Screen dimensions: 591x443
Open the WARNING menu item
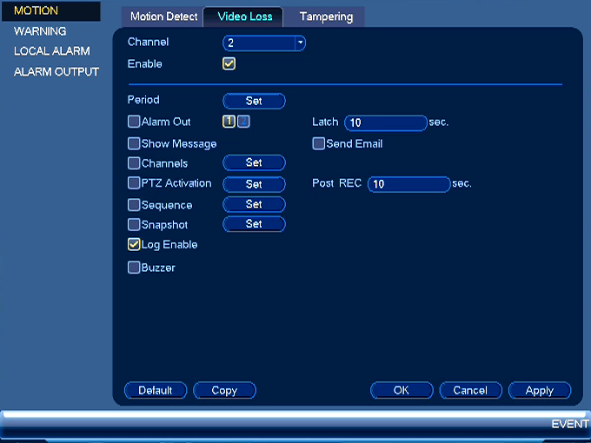click(40, 31)
